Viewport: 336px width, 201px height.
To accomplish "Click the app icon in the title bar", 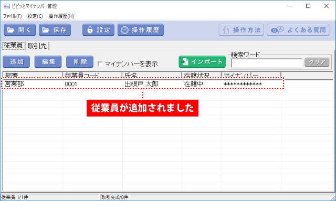I will [7, 6].
